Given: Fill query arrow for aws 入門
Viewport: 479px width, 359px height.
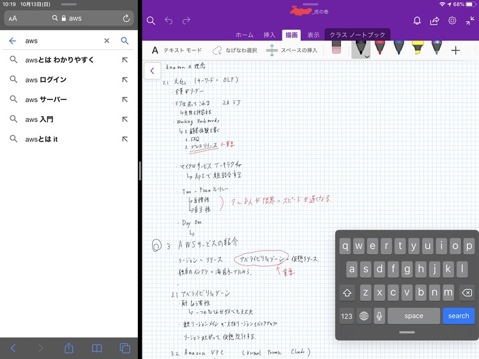Looking at the screenshot, I should pos(125,119).
